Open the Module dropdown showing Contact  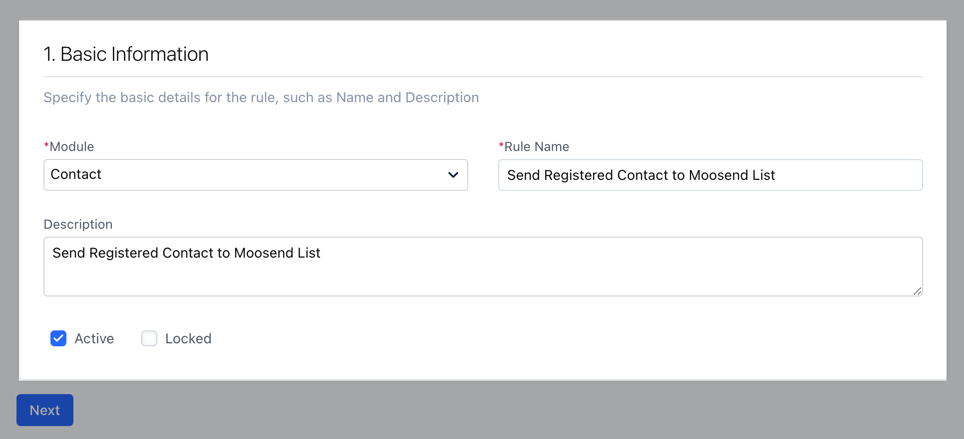tap(256, 175)
